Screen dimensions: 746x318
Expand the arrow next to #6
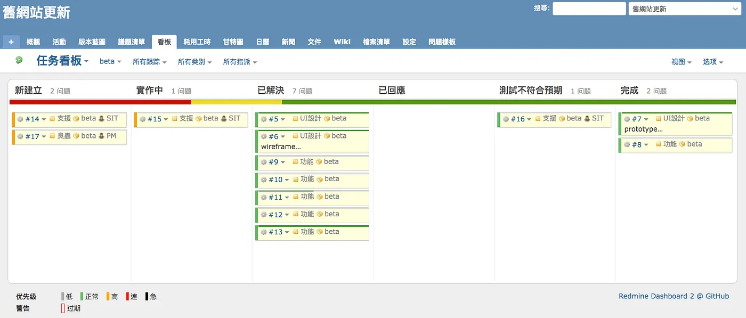coord(283,137)
